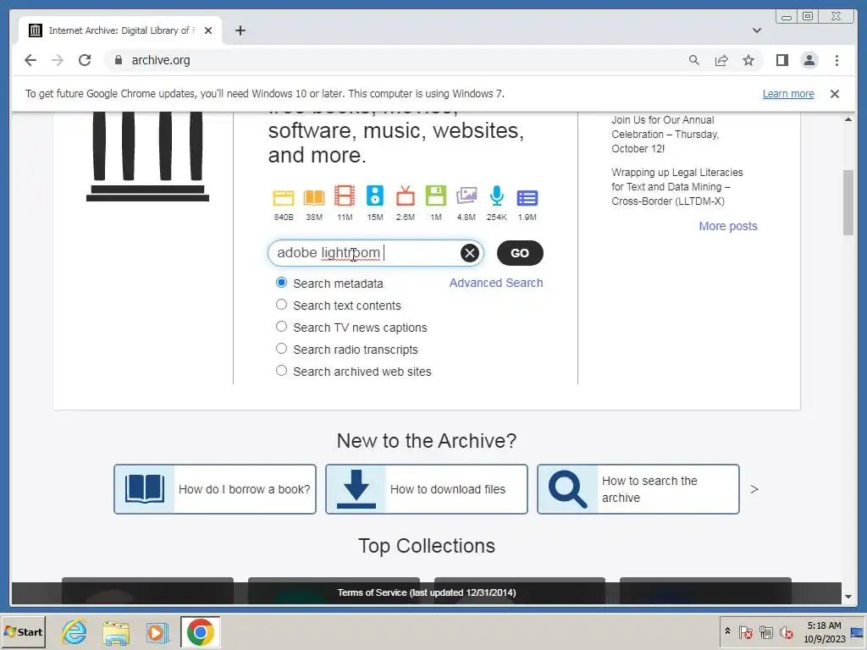The image size is (867, 650).
Task: Open the Video 11M film icon
Action: 345,196
